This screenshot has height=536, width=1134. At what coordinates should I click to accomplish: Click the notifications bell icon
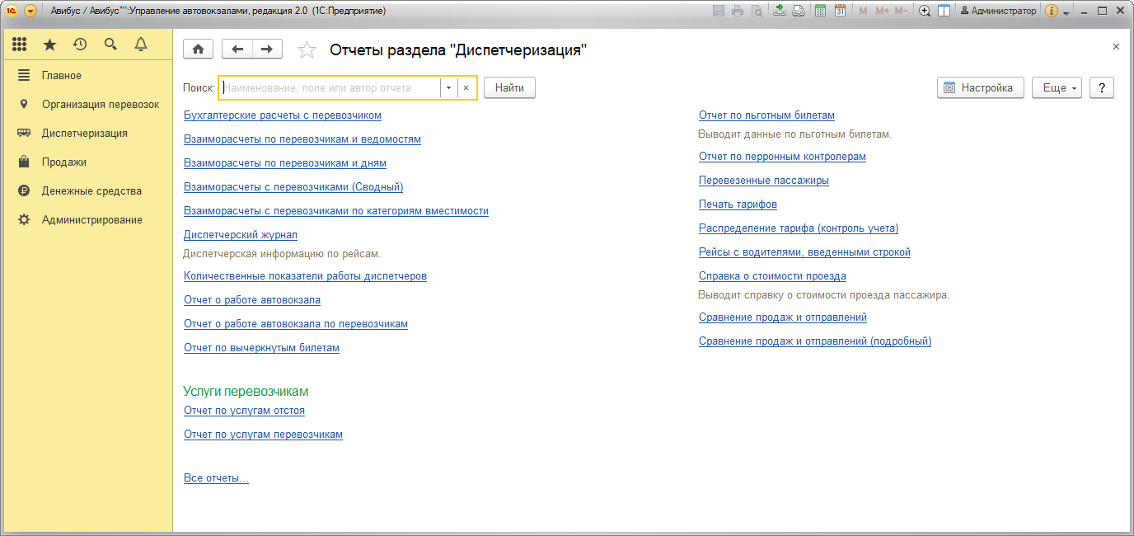[x=141, y=45]
